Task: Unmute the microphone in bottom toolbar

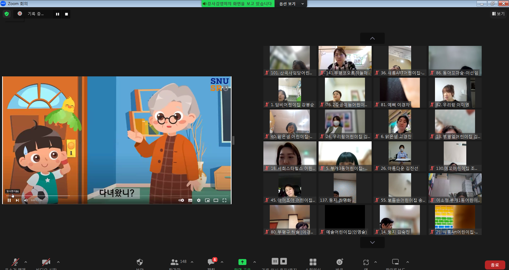Action: tap(15, 262)
